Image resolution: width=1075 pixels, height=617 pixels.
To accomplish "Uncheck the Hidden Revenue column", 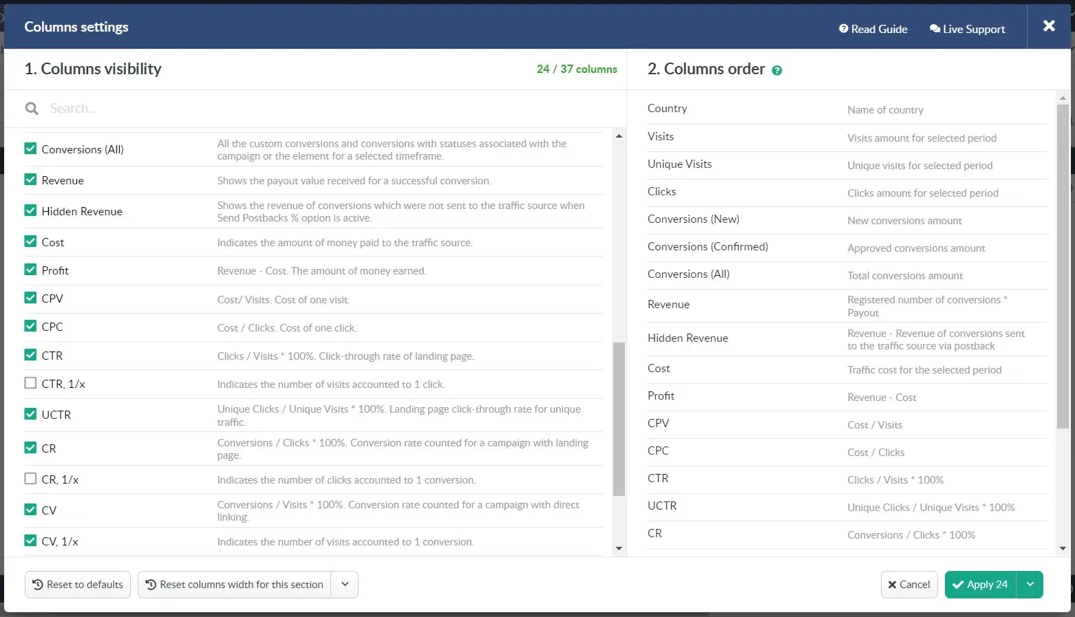I will [x=30, y=210].
